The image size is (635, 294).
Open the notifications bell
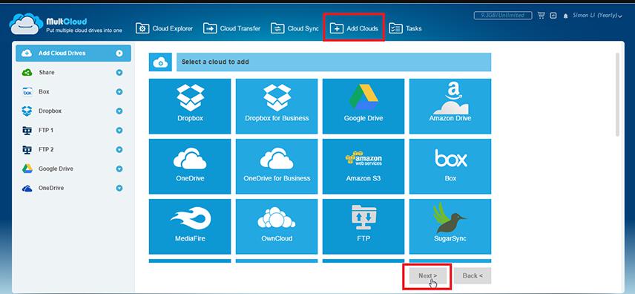(x=565, y=16)
